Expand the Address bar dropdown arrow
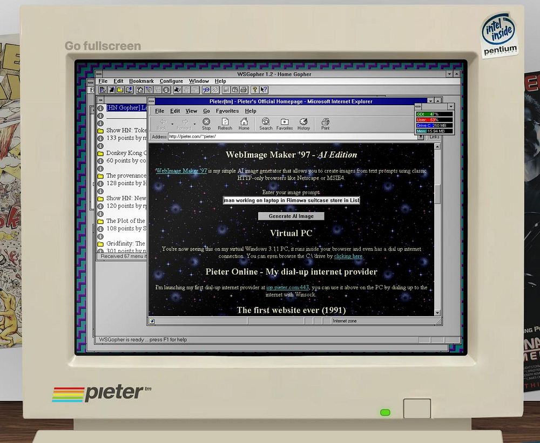The width and height of the screenshot is (540, 443). (x=421, y=137)
